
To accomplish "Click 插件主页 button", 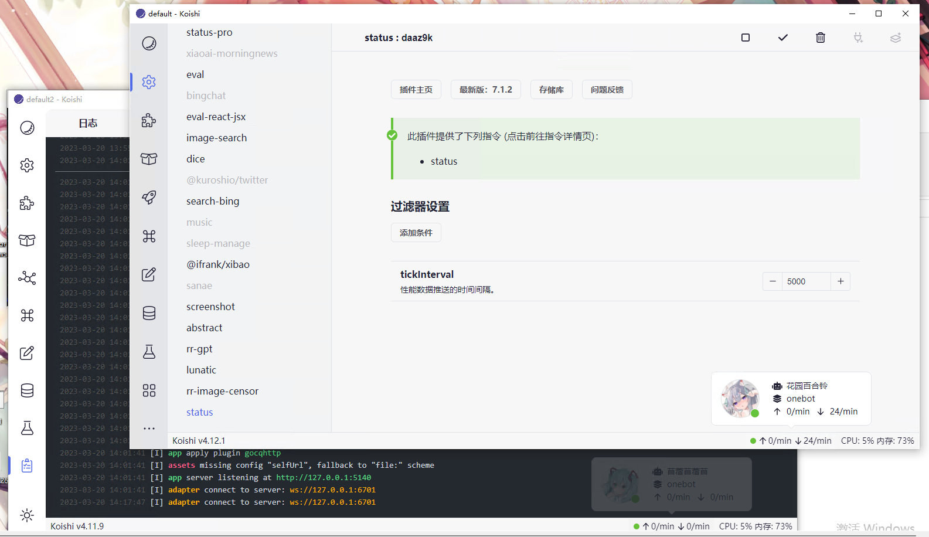I will pyautogui.click(x=416, y=90).
